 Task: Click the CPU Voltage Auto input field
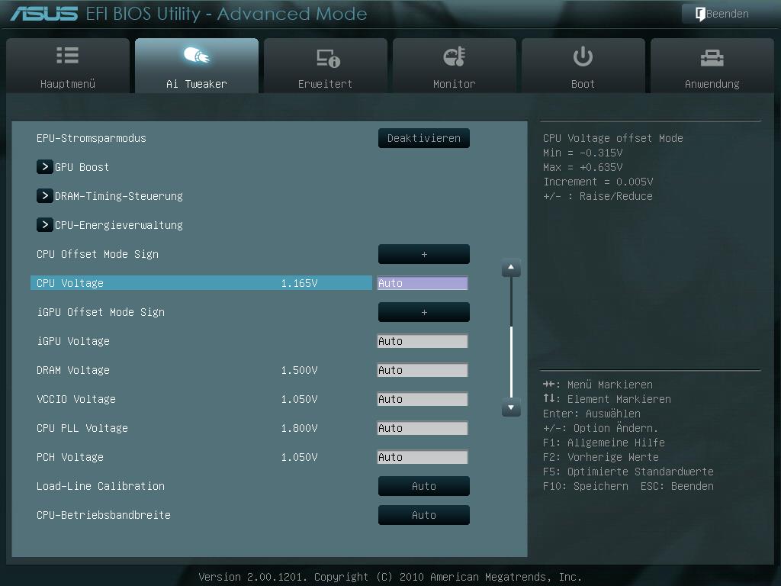(423, 283)
